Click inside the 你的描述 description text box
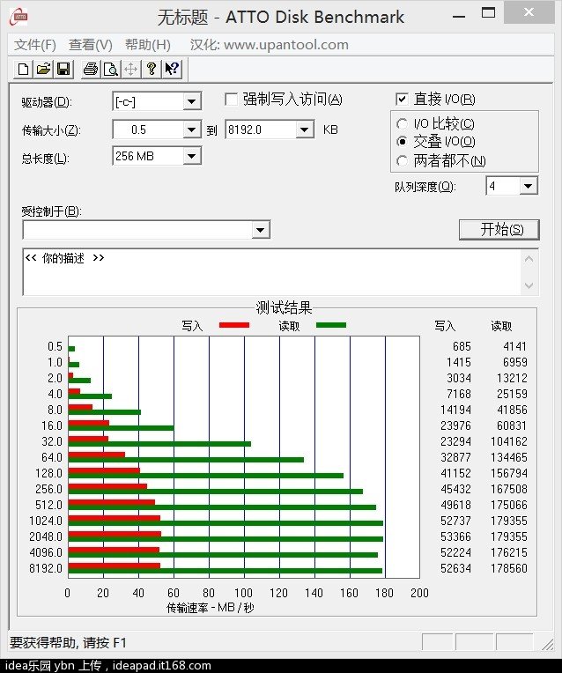 (x=272, y=272)
